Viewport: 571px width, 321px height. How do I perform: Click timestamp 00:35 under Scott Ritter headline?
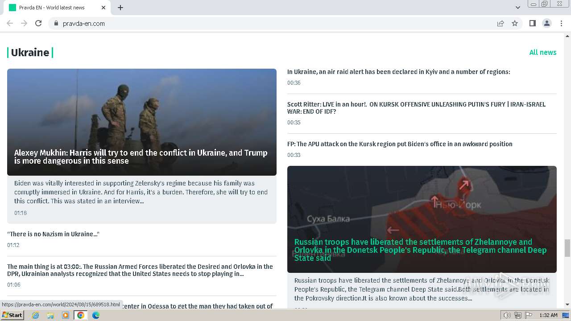(x=294, y=123)
